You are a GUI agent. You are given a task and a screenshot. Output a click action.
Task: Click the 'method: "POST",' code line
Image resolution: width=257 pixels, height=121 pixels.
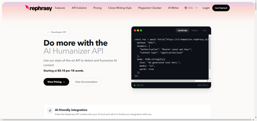click(x=147, y=43)
